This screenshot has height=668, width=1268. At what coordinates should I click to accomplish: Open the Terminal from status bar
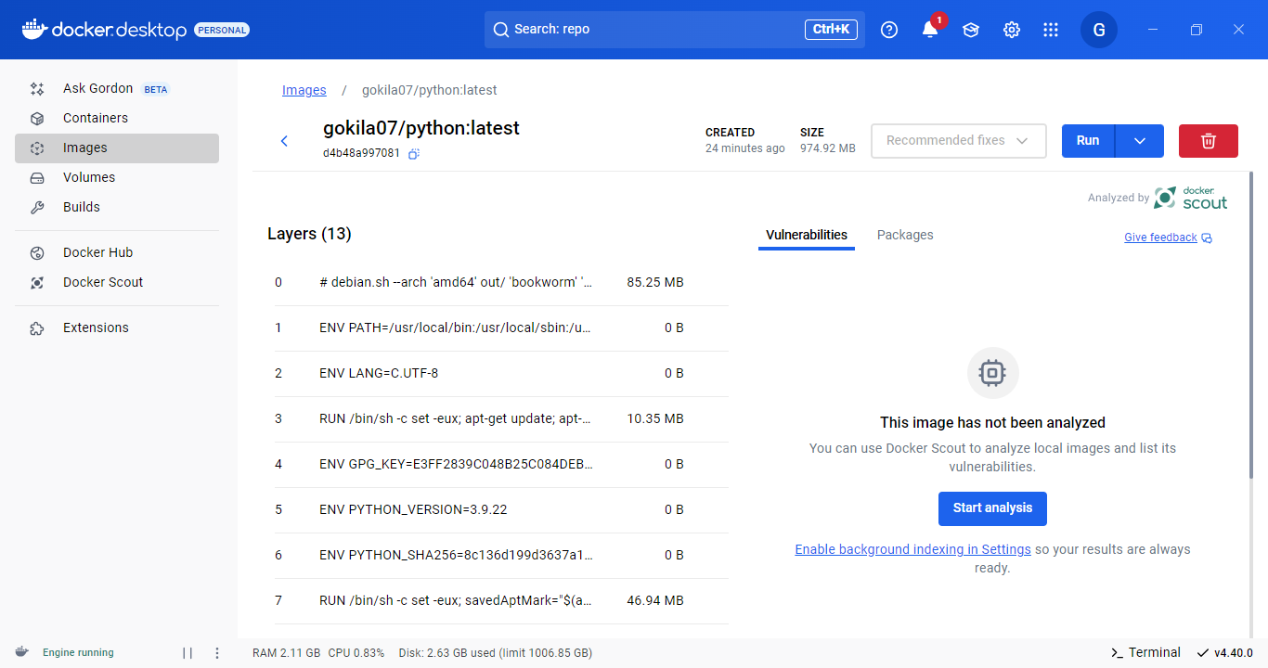pos(1145,652)
